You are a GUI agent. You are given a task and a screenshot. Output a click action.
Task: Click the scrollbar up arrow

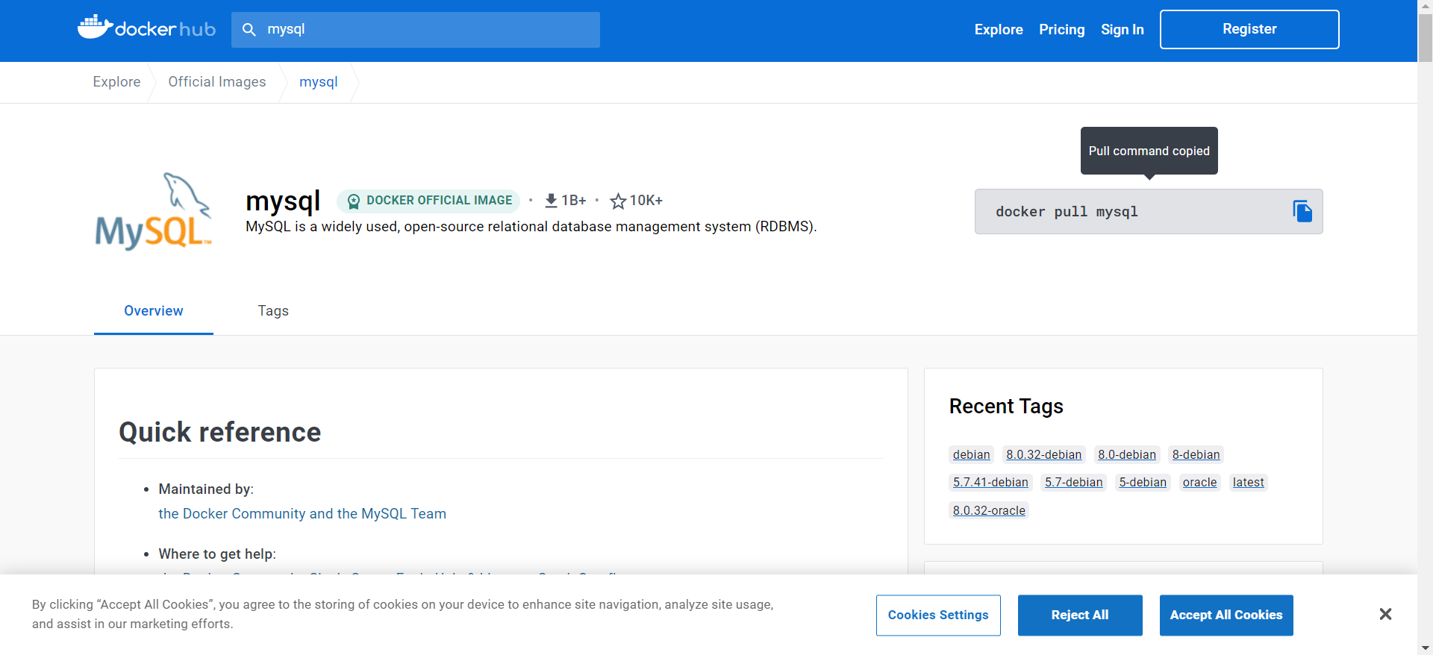pyautogui.click(x=1425, y=6)
